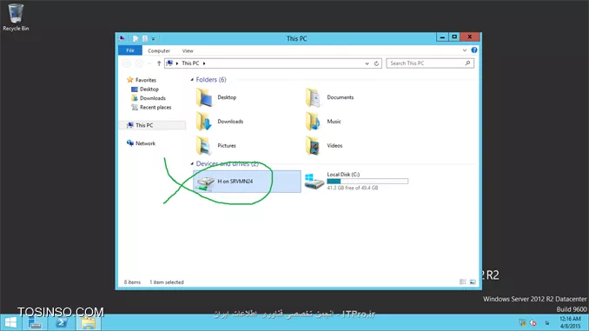Viewport: 589px width, 331px height.
Task: Refresh the This PC view
Action: [x=376, y=63]
